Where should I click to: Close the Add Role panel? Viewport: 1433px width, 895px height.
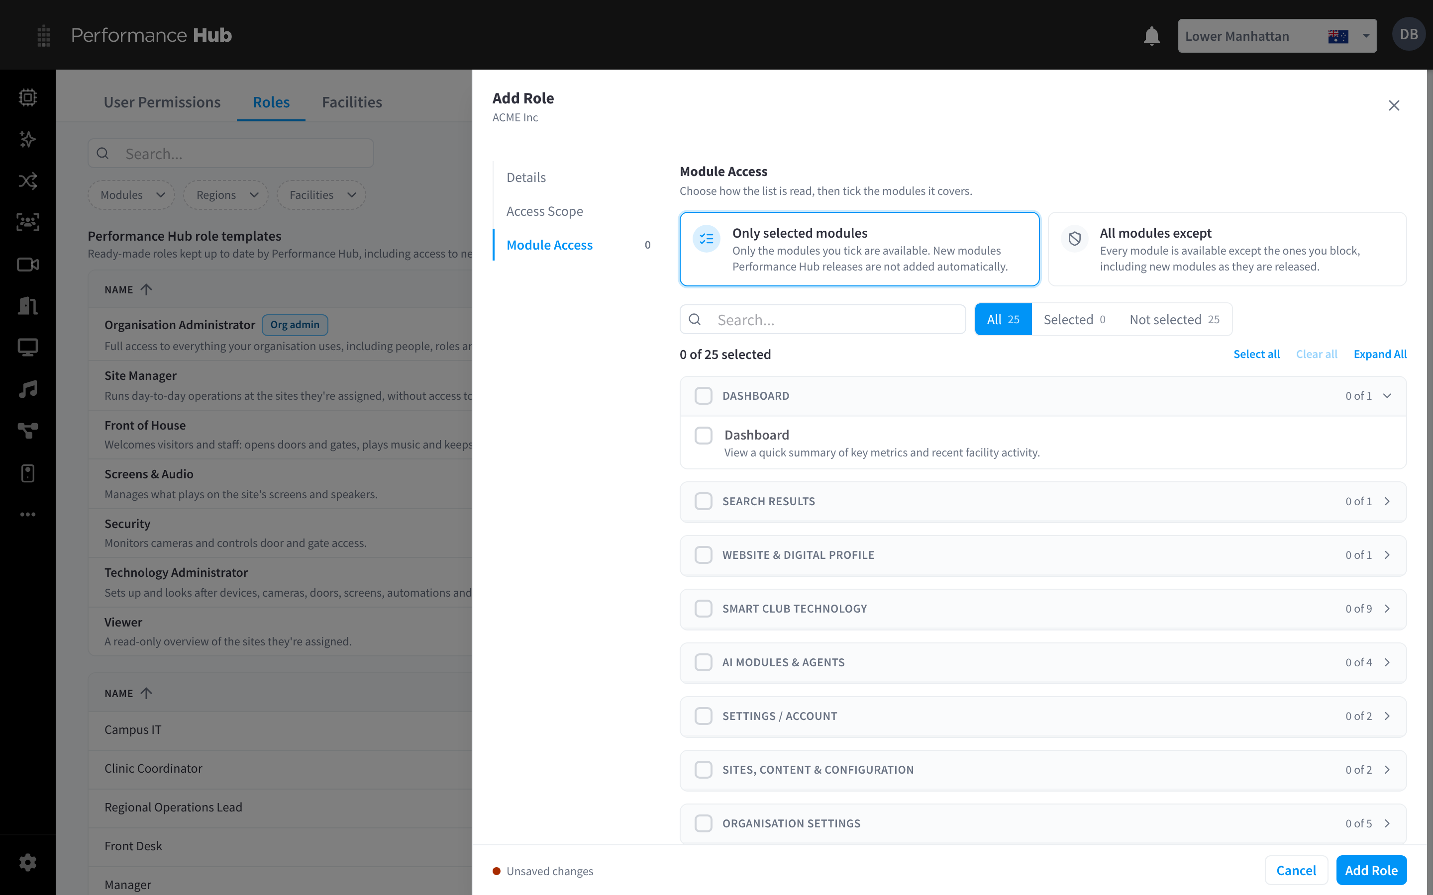pos(1394,105)
